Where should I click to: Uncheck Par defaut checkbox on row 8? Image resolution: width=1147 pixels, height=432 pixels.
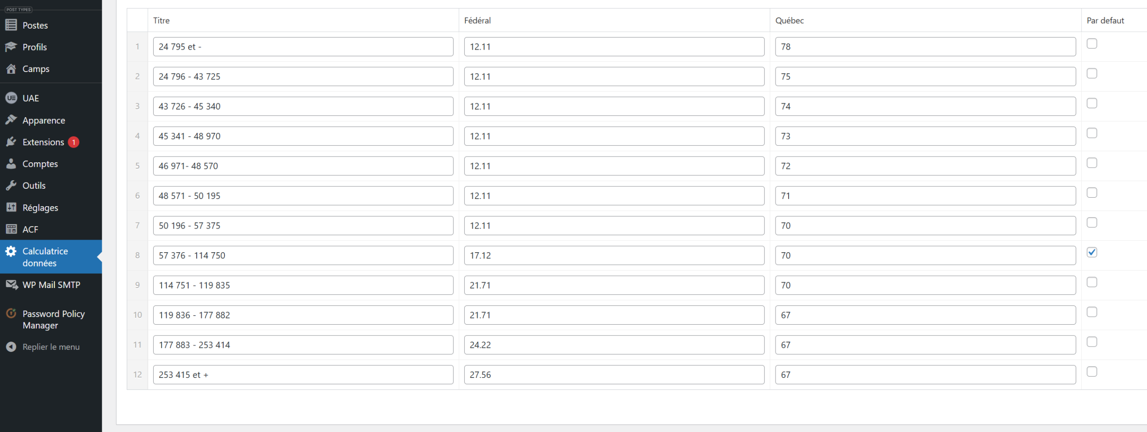1091,252
